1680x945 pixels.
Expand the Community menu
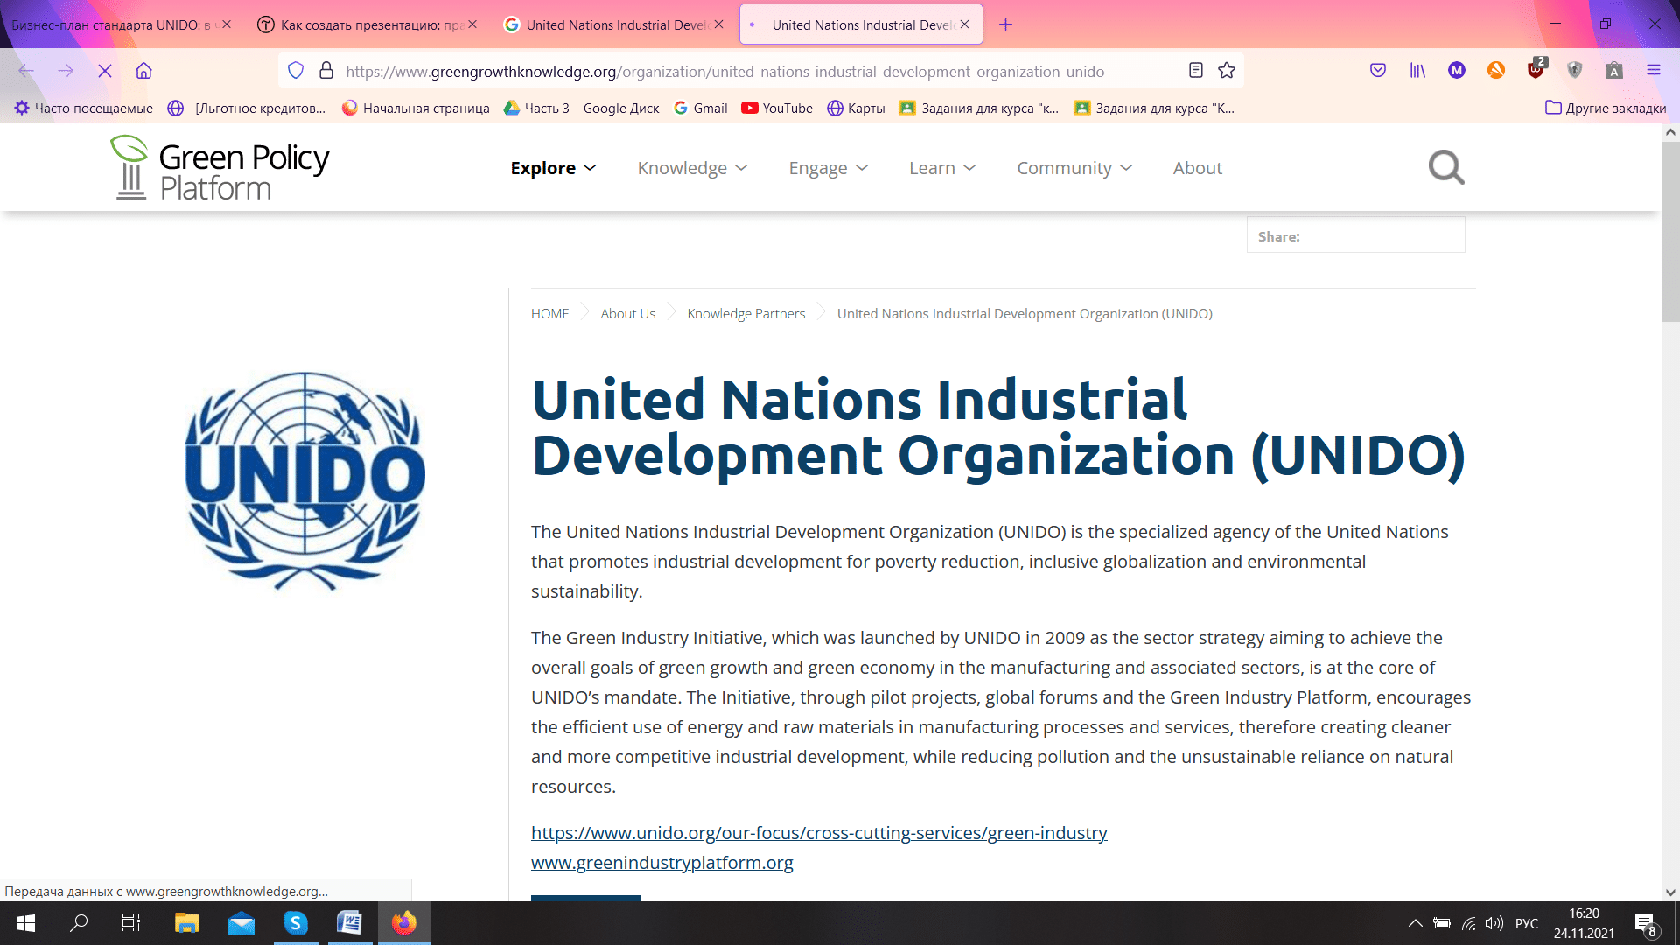click(x=1074, y=168)
